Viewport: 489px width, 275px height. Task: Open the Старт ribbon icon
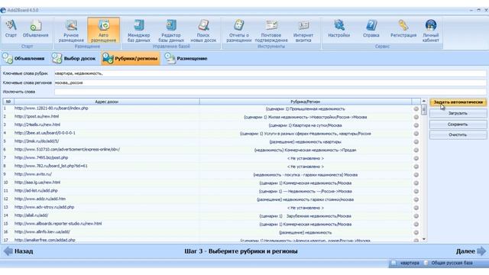pyautogui.click(x=11, y=29)
